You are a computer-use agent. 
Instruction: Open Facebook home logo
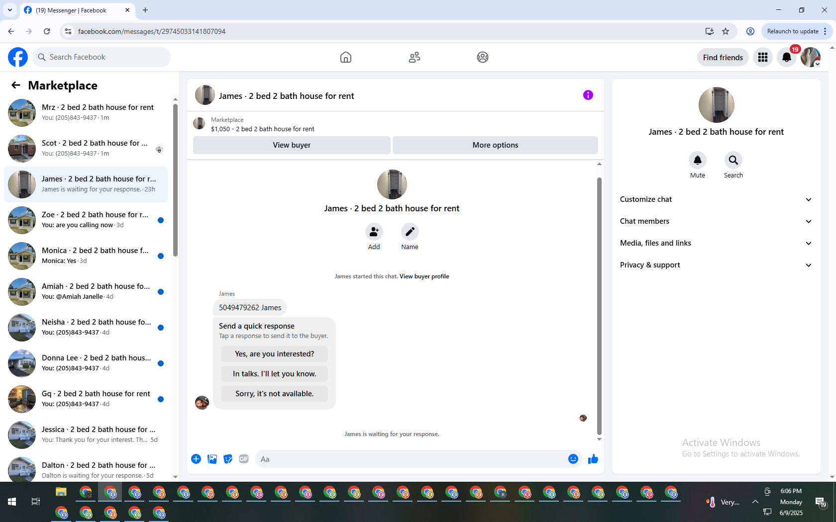pos(18,57)
